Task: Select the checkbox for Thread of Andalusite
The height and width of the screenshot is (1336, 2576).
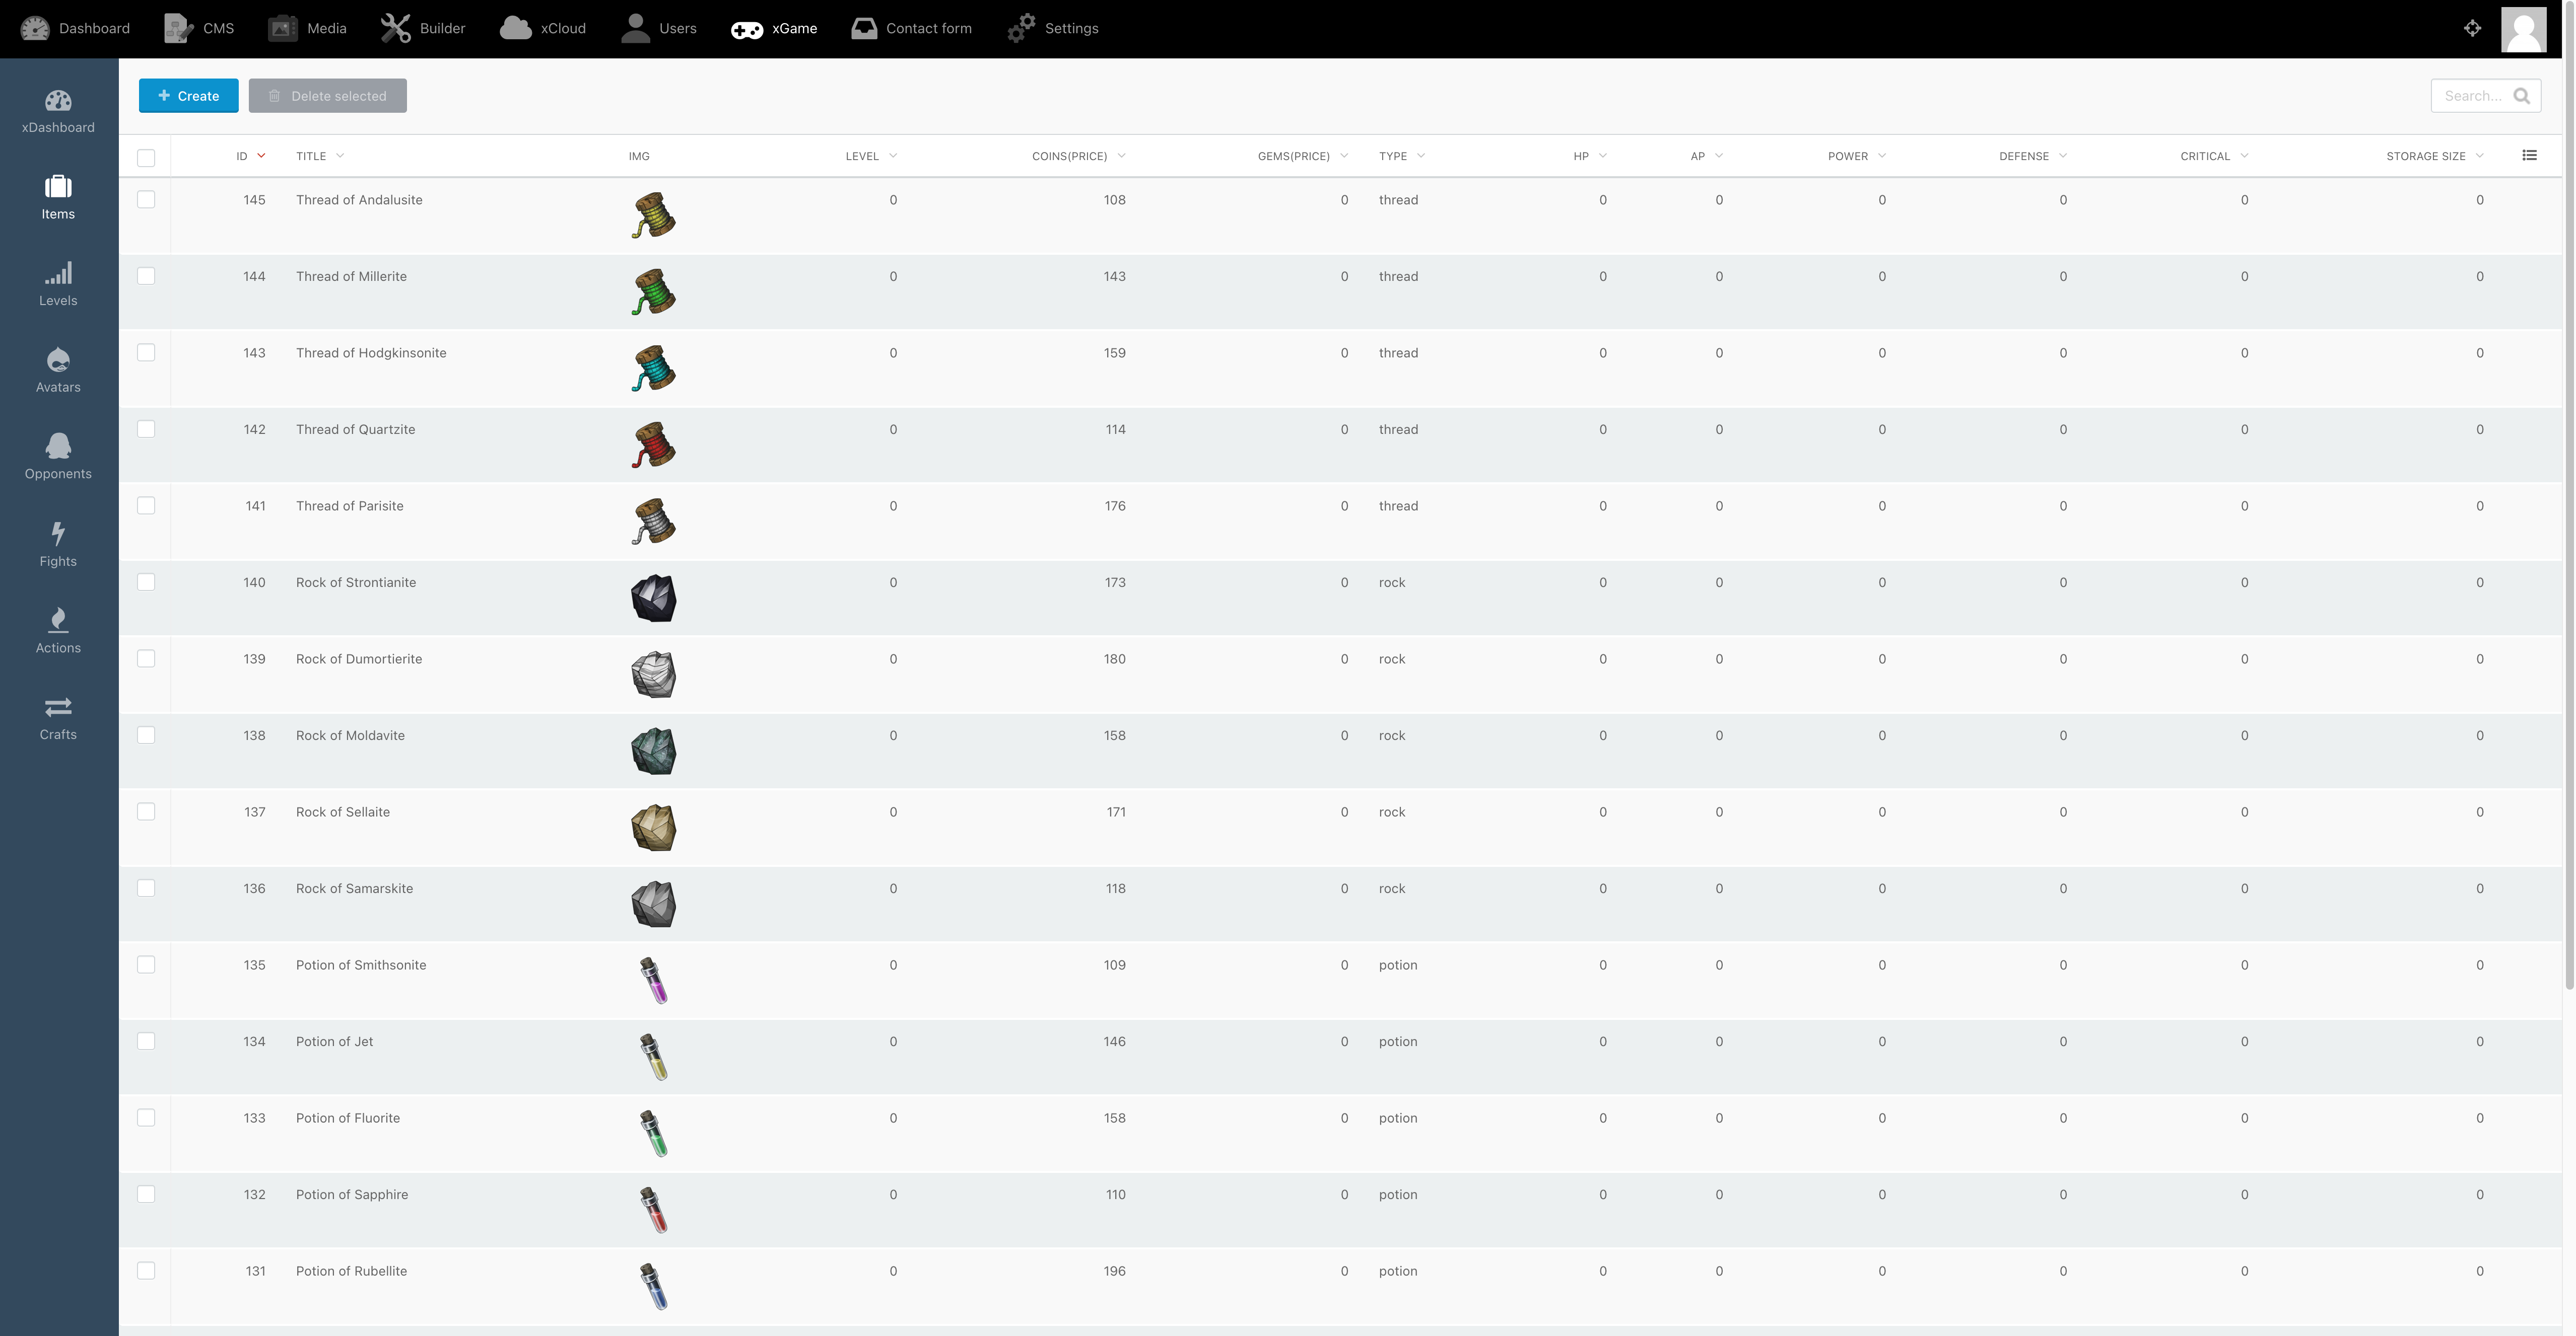Action: [x=146, y=200]
